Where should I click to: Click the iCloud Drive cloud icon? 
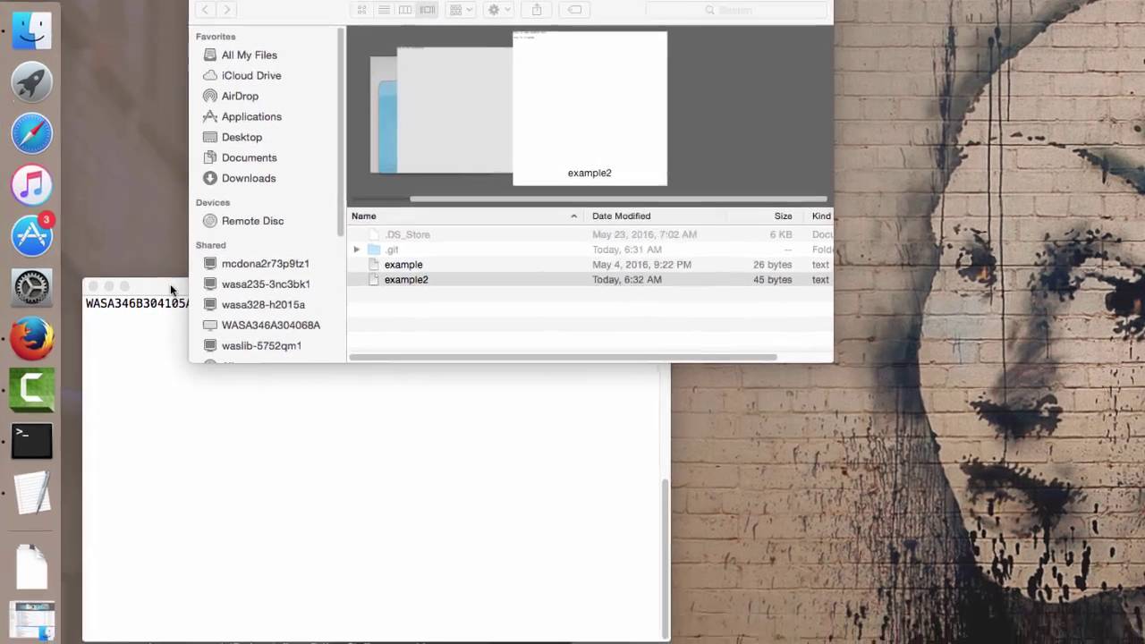coord(210,75)
